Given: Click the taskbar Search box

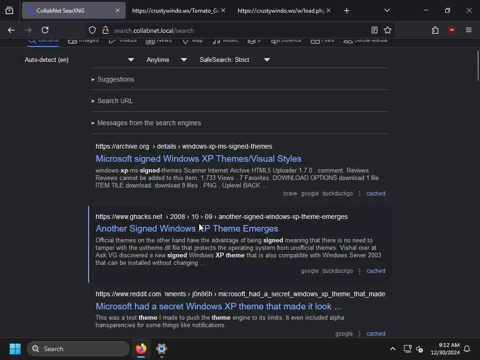Looking at the screenshot, I should pos(78,349).
